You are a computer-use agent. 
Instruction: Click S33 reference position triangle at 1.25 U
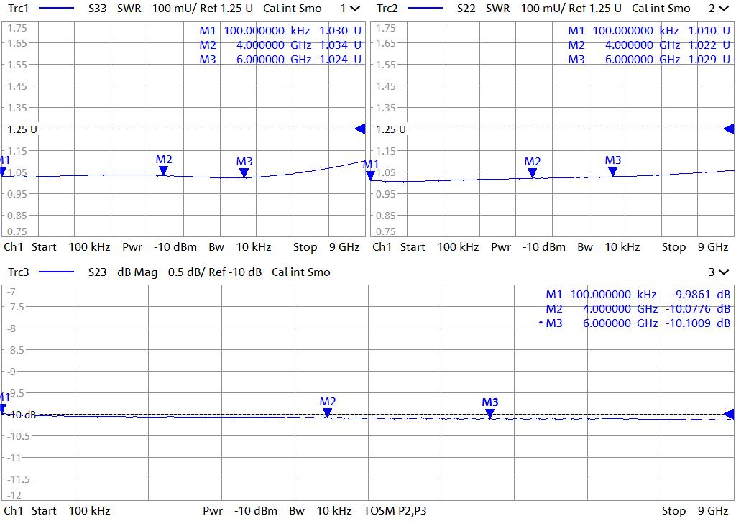click(x=361, y=129)
